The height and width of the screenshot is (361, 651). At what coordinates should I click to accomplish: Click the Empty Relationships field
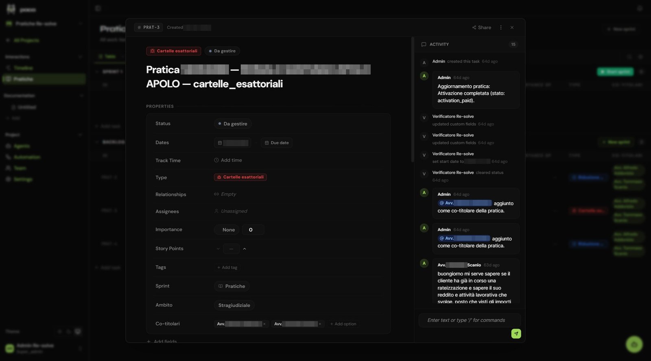225,195
